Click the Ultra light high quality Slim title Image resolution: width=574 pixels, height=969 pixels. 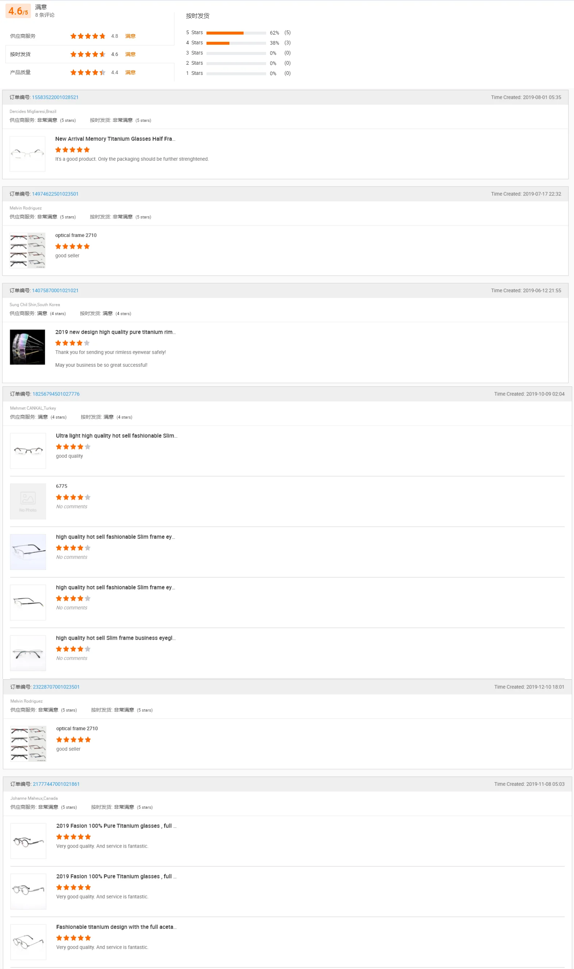(116, 436)
